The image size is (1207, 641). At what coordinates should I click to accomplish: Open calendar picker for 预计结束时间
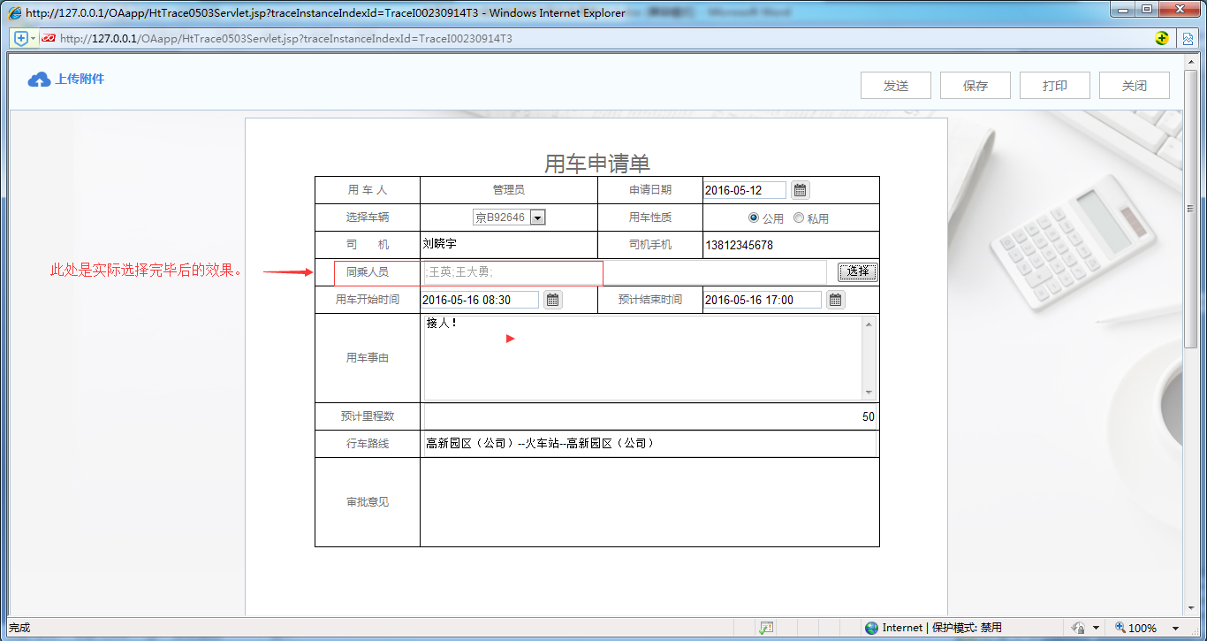pyautogui.click(x=835, y=300)
